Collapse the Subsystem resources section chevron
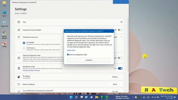 coord(121,37)
